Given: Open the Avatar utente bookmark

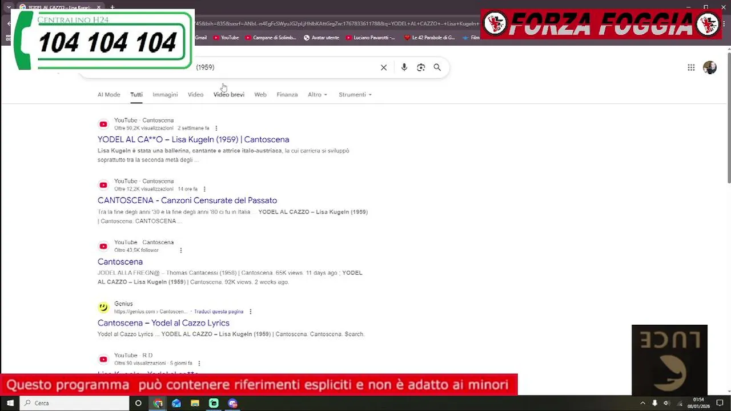Looking at the screenshot, I should click(322, 38).
